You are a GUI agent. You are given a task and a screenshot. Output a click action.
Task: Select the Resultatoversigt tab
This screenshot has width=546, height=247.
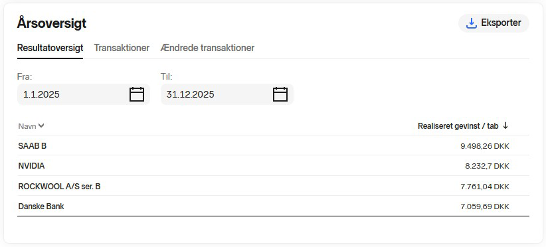(x=50, y=48)
